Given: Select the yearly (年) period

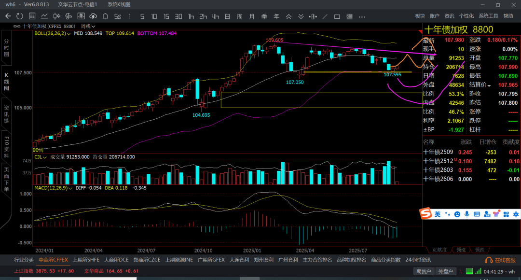Looking at the screenshot, I should point(276,16).
